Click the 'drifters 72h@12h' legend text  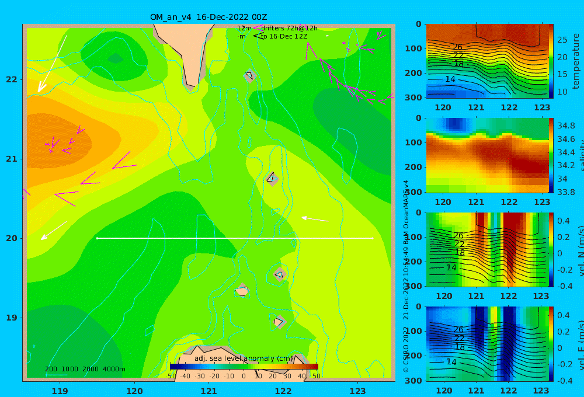[x=289, y=28]
